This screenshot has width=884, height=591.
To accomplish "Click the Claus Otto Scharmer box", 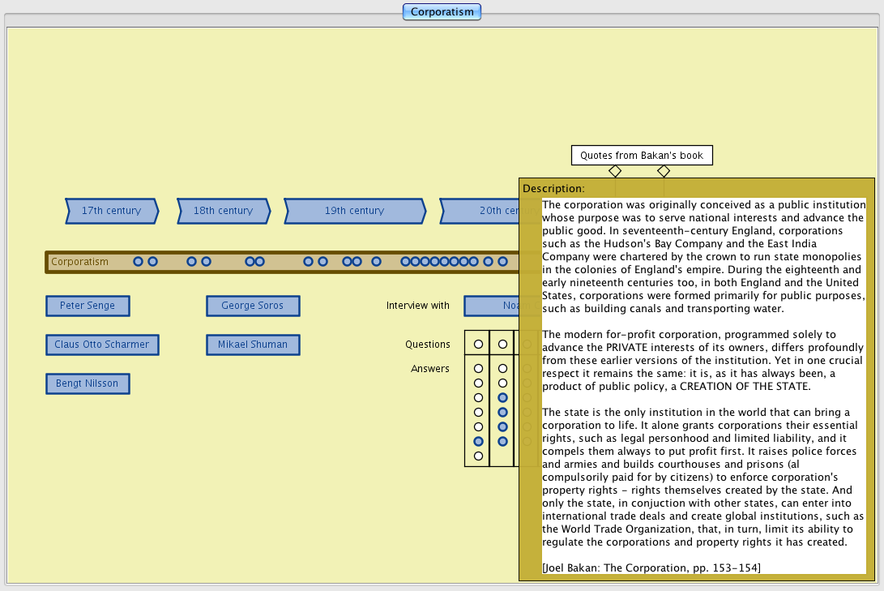I will (x=102, y=345).
